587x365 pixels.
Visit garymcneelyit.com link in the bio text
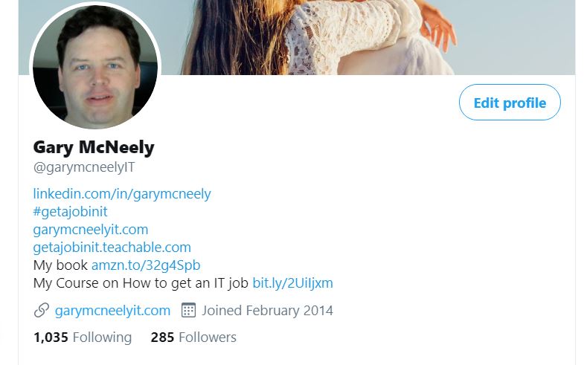[x=91, y=229]
